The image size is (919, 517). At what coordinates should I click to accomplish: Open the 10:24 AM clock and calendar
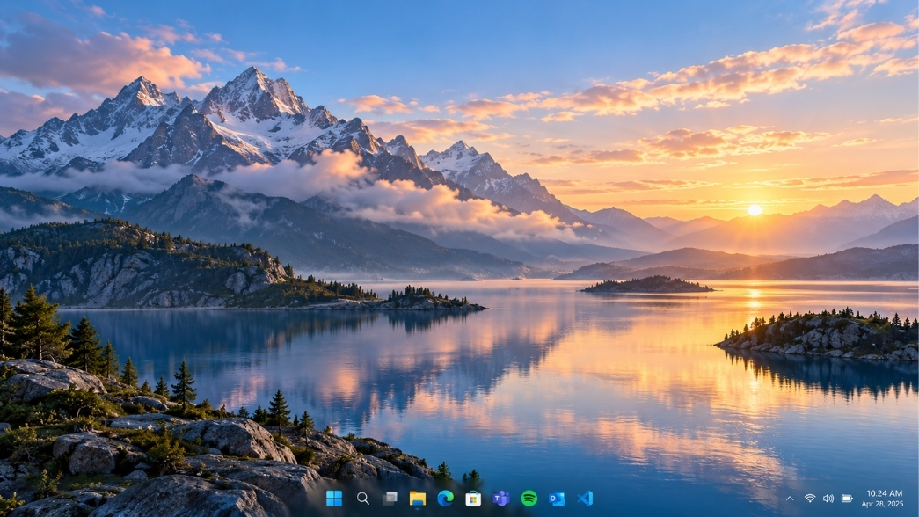pyautogui.click(x=883, y=499)
